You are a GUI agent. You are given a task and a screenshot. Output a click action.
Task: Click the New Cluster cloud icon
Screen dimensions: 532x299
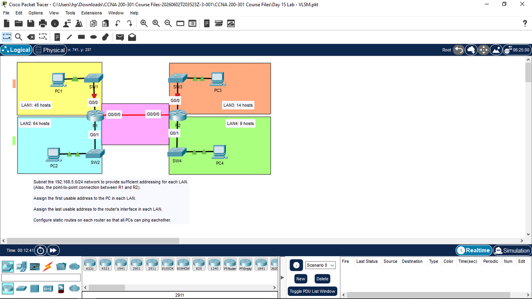pos(471,50)
